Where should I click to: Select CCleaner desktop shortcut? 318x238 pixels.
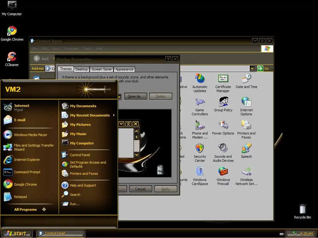click(12, 59)
